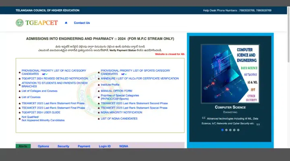This screenshot has width=290, height=161.
Task: Click the page vertical scrollbar thumb
Action: [288, 34]
